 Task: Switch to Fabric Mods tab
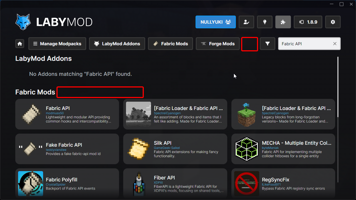[170, 44]
